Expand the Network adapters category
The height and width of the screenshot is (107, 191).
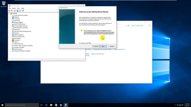(11, 35)
